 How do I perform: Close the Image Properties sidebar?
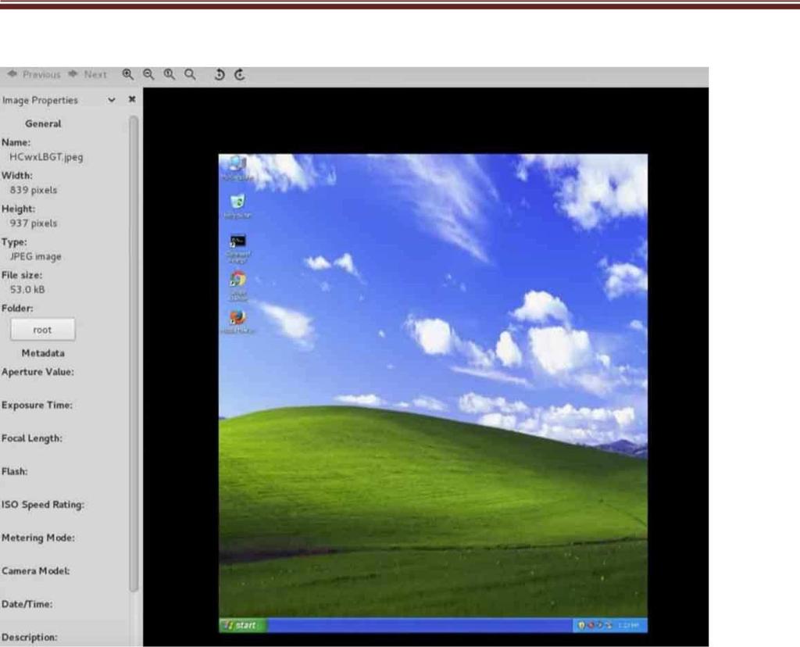tap(131, 99)
